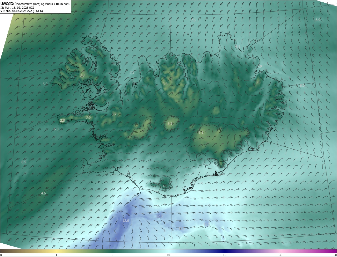This screenshot has width=337, height=257.
Task: Click the 6.3 value off the west coast
Action: click(x=56, y=129)
